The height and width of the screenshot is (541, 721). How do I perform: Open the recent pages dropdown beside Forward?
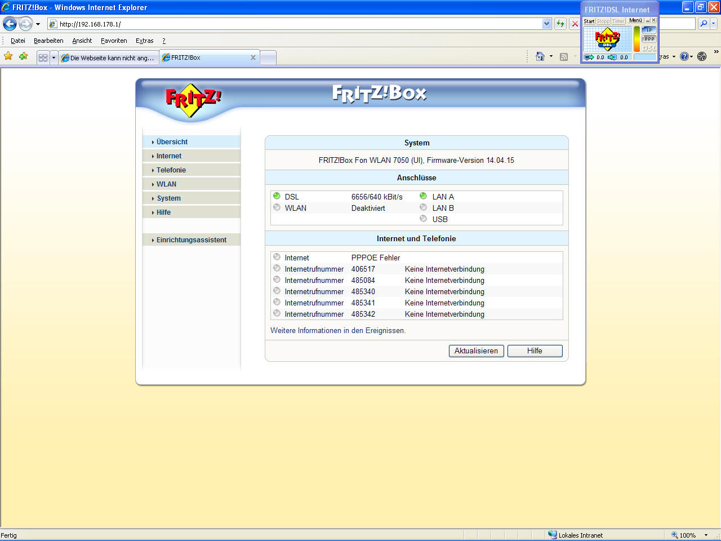pyautogui.click(x=38, y=24)
